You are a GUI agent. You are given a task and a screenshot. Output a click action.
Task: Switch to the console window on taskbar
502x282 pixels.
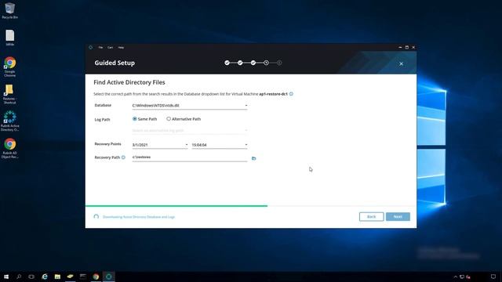[x=83, y=277]
